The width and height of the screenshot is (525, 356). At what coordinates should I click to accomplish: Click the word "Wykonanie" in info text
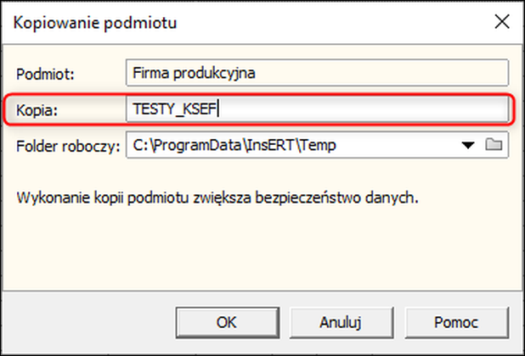pyautogui.click(x=48, y=201)
